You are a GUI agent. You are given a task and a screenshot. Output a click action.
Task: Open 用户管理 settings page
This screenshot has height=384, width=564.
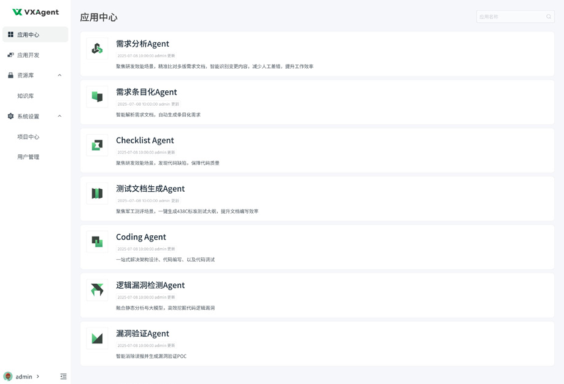click(x=28, y=157)
